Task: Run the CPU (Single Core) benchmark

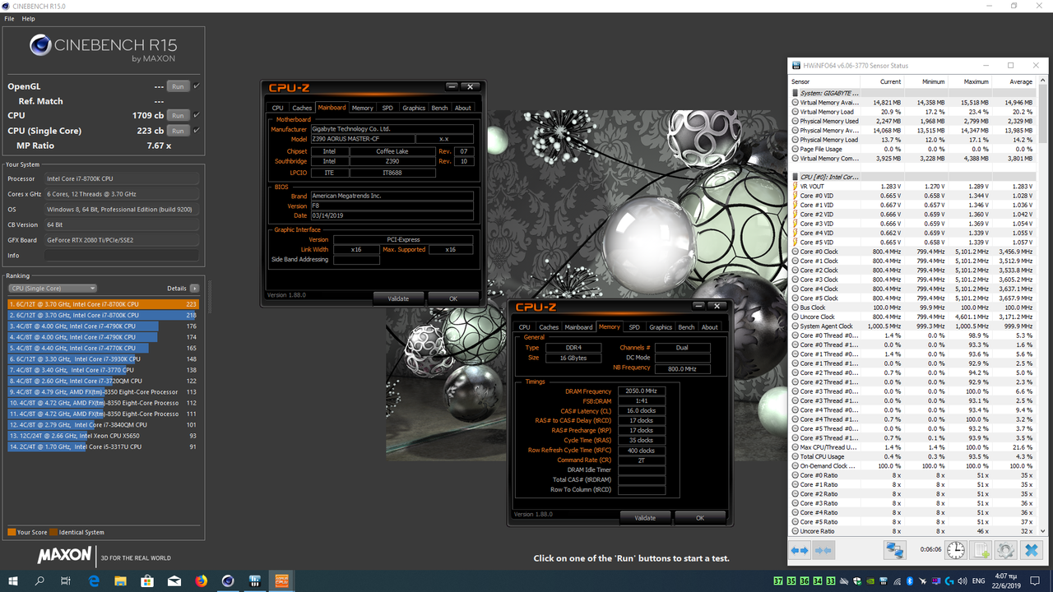Action: 177,131
